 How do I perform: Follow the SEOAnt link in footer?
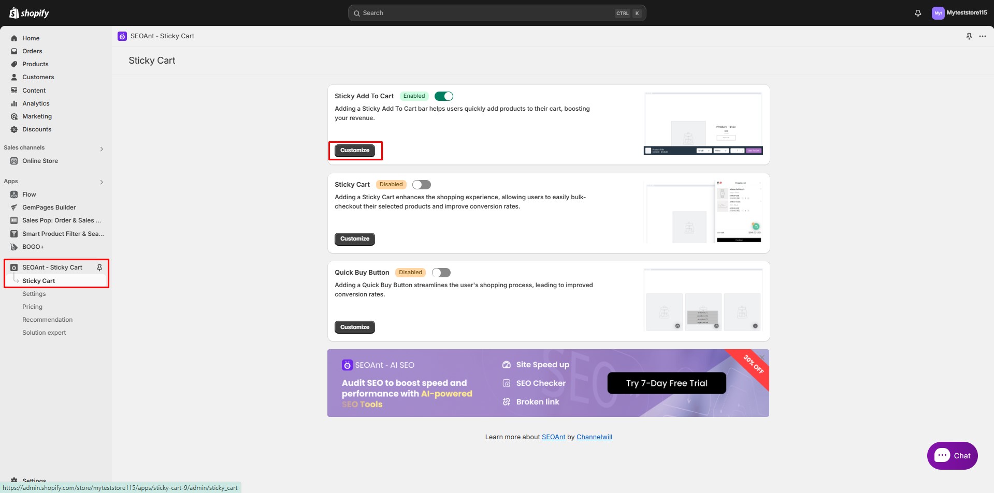click(x=554, y=437)
